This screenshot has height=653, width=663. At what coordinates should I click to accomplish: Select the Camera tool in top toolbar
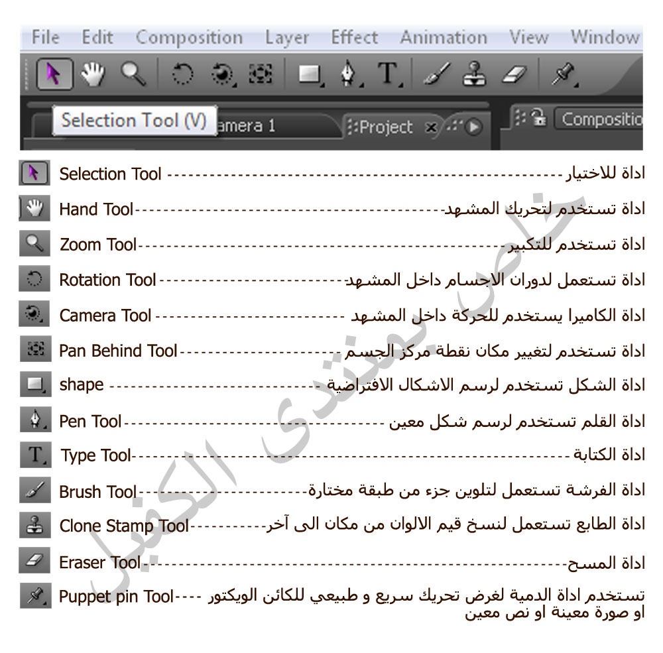[222, 75]
